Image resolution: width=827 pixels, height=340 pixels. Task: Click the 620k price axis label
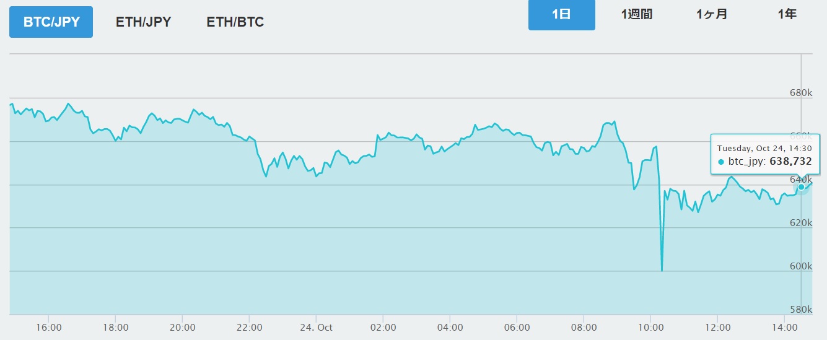point(800,223)
